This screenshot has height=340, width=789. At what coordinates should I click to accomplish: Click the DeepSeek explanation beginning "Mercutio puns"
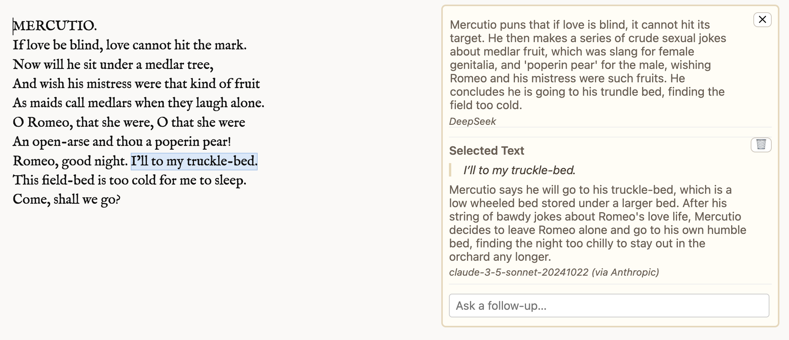(x=588, y=65)
